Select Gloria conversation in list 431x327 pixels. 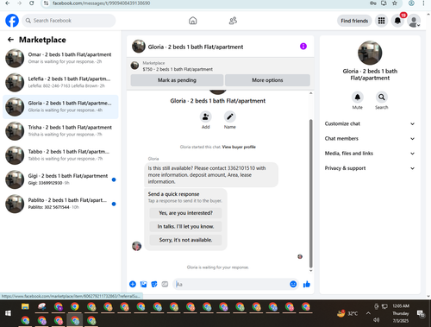pyautogui.click(x=60, y=107)
